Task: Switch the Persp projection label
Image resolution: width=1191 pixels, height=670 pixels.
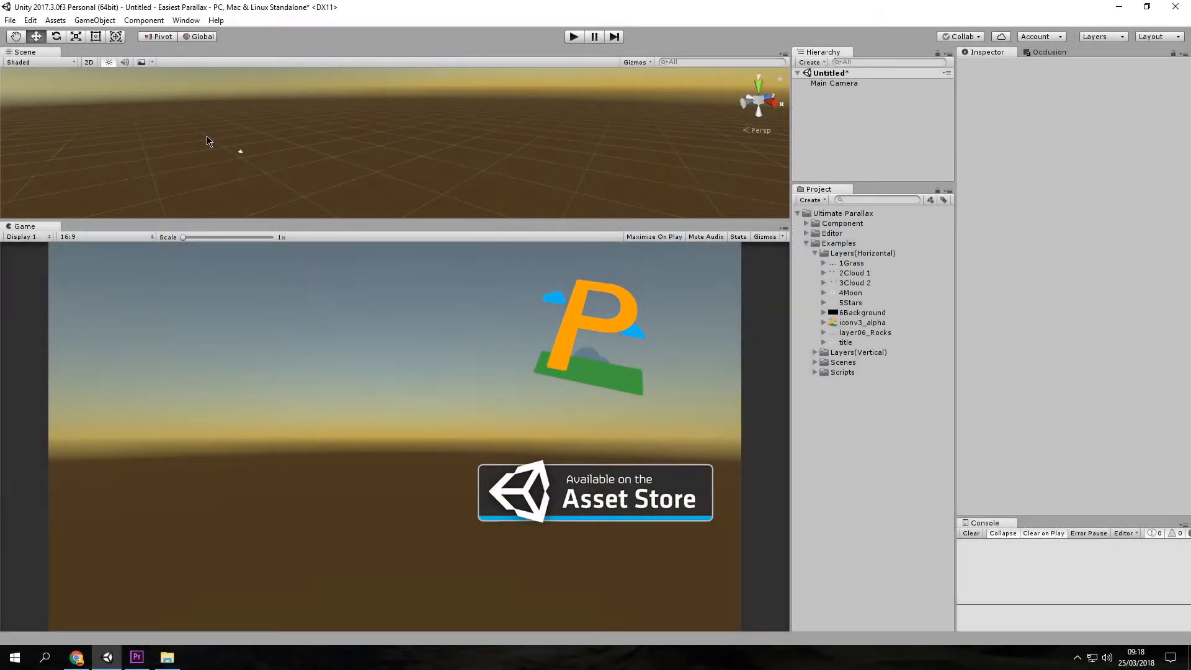Action: (x=757, y=130)
